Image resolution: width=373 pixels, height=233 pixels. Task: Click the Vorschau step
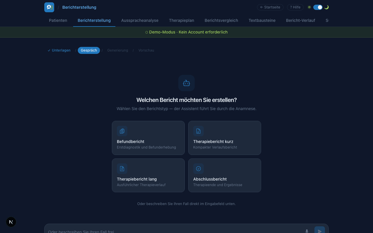point(146,50)
